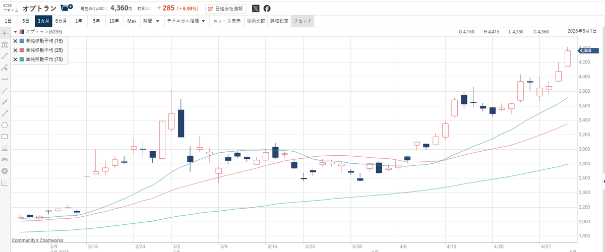Screen dimensions: 605x252
Task: Select the 3カ月 range tab
Action: [x=43, y=21]
